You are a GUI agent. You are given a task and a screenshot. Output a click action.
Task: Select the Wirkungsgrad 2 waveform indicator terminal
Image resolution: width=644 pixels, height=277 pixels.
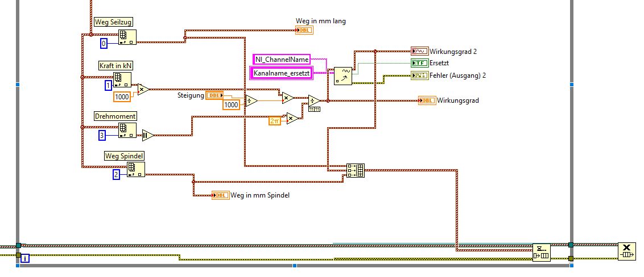[420, 51]
